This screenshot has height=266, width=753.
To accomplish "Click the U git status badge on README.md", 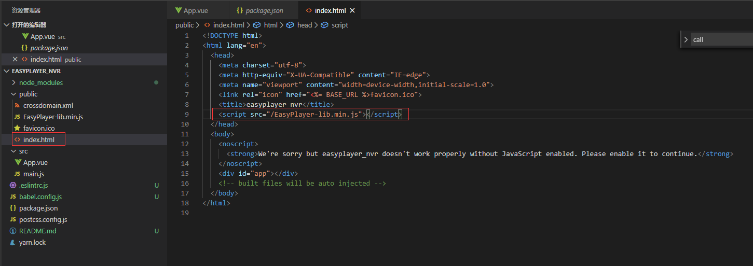I will tap(156, 231).
